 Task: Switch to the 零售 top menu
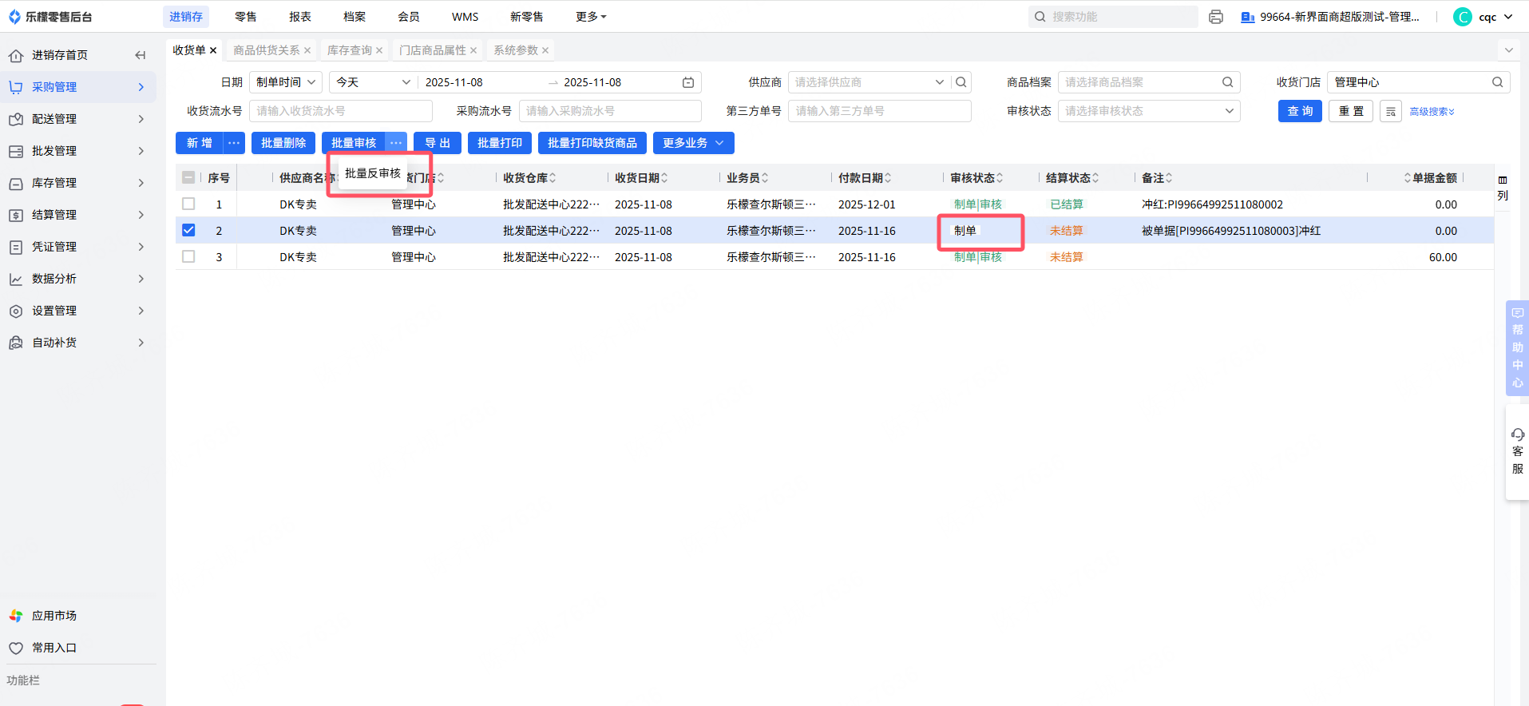tap(246, 17)
